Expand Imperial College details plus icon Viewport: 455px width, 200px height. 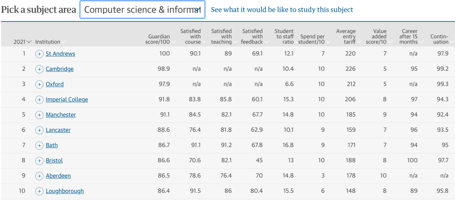pyautogui.click(x=39, y=99)
